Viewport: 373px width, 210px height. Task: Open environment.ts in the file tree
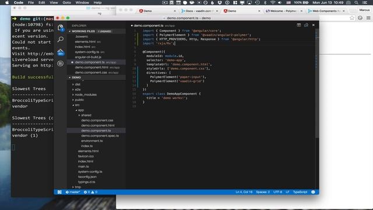[92, 141]
